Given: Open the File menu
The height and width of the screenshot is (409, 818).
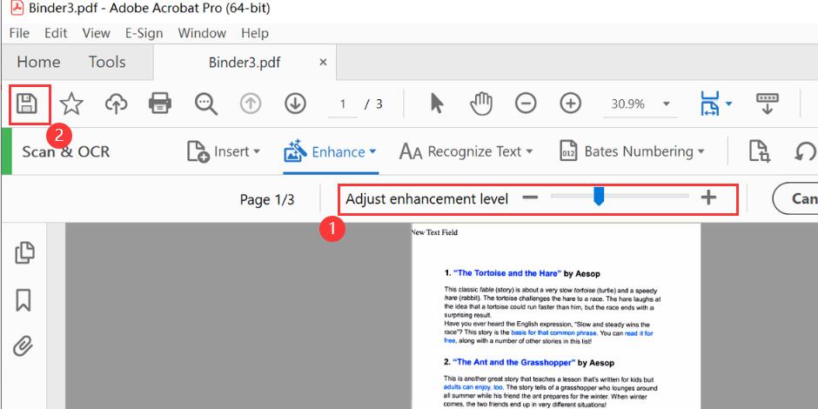Looking at the screenshot, I should (x=19, y=33).
